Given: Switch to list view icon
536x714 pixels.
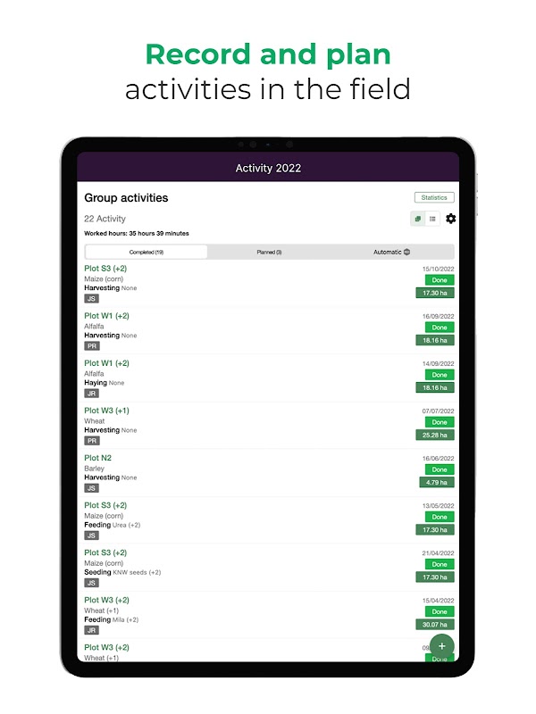Looking at the screenshot, I should (x=432, y=219).
